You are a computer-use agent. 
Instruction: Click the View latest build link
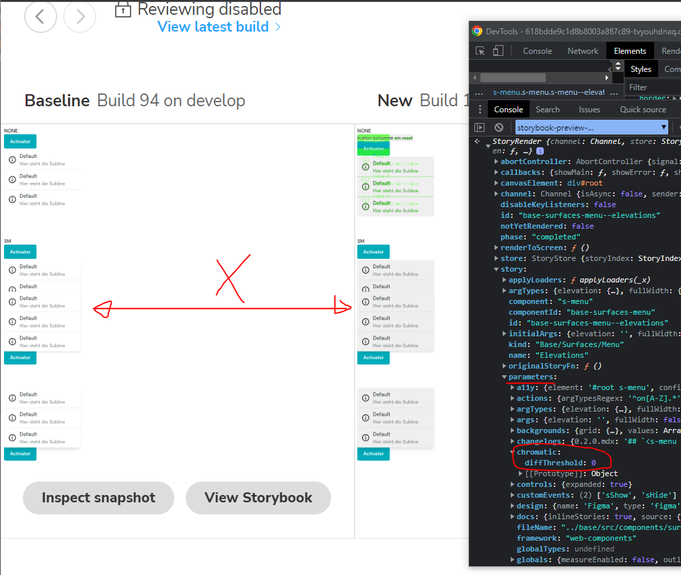click(213, 28)
